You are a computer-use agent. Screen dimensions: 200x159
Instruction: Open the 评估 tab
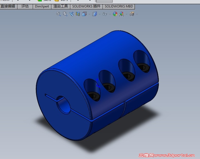click(25, 6)
